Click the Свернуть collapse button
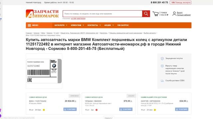The image size is (213, 119). 108,118
